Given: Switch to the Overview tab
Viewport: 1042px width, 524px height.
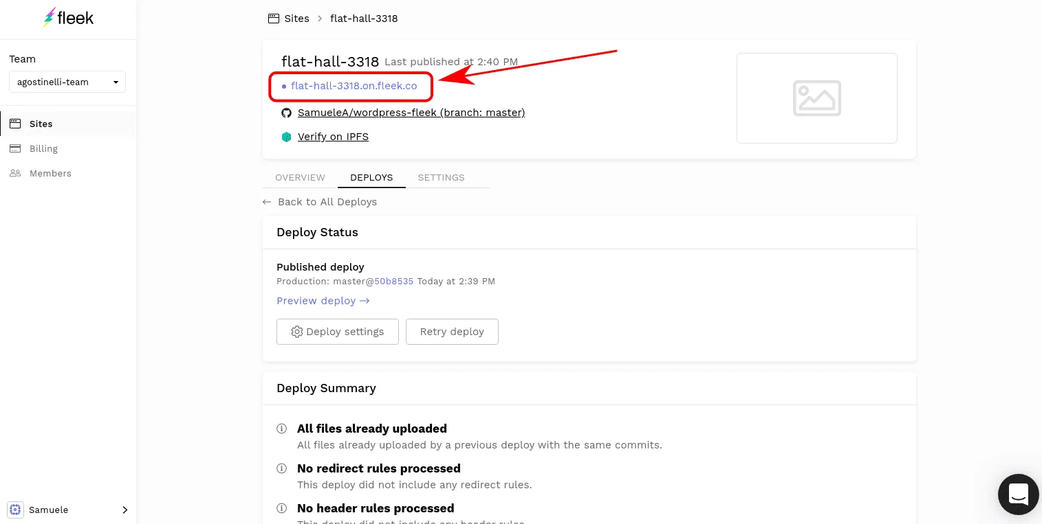Looking at the screenshot, I should pos(300,177).
